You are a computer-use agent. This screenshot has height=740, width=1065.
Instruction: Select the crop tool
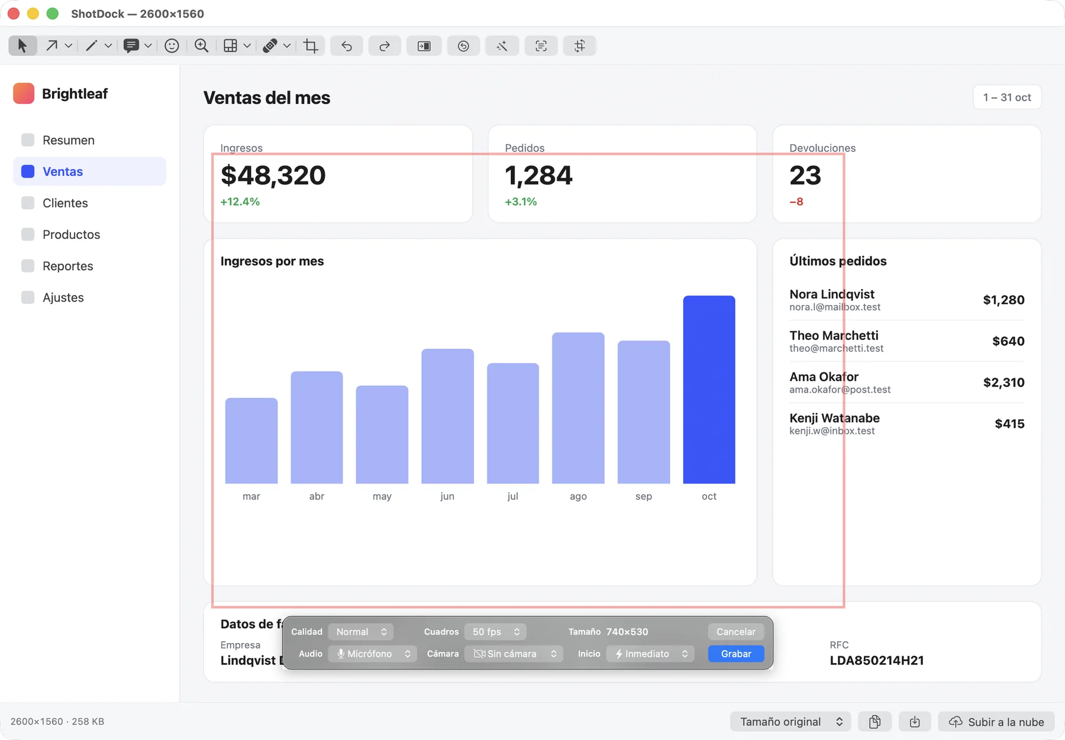point(311,46)
